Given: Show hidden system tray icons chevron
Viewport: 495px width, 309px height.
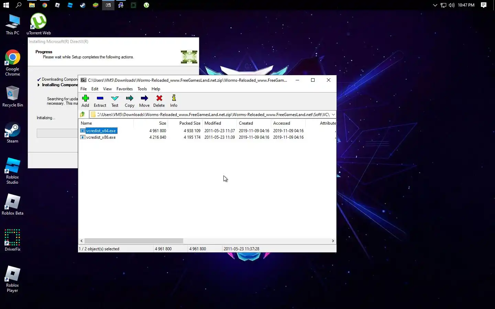Looking at the screenshot, I should pos(435,5).
